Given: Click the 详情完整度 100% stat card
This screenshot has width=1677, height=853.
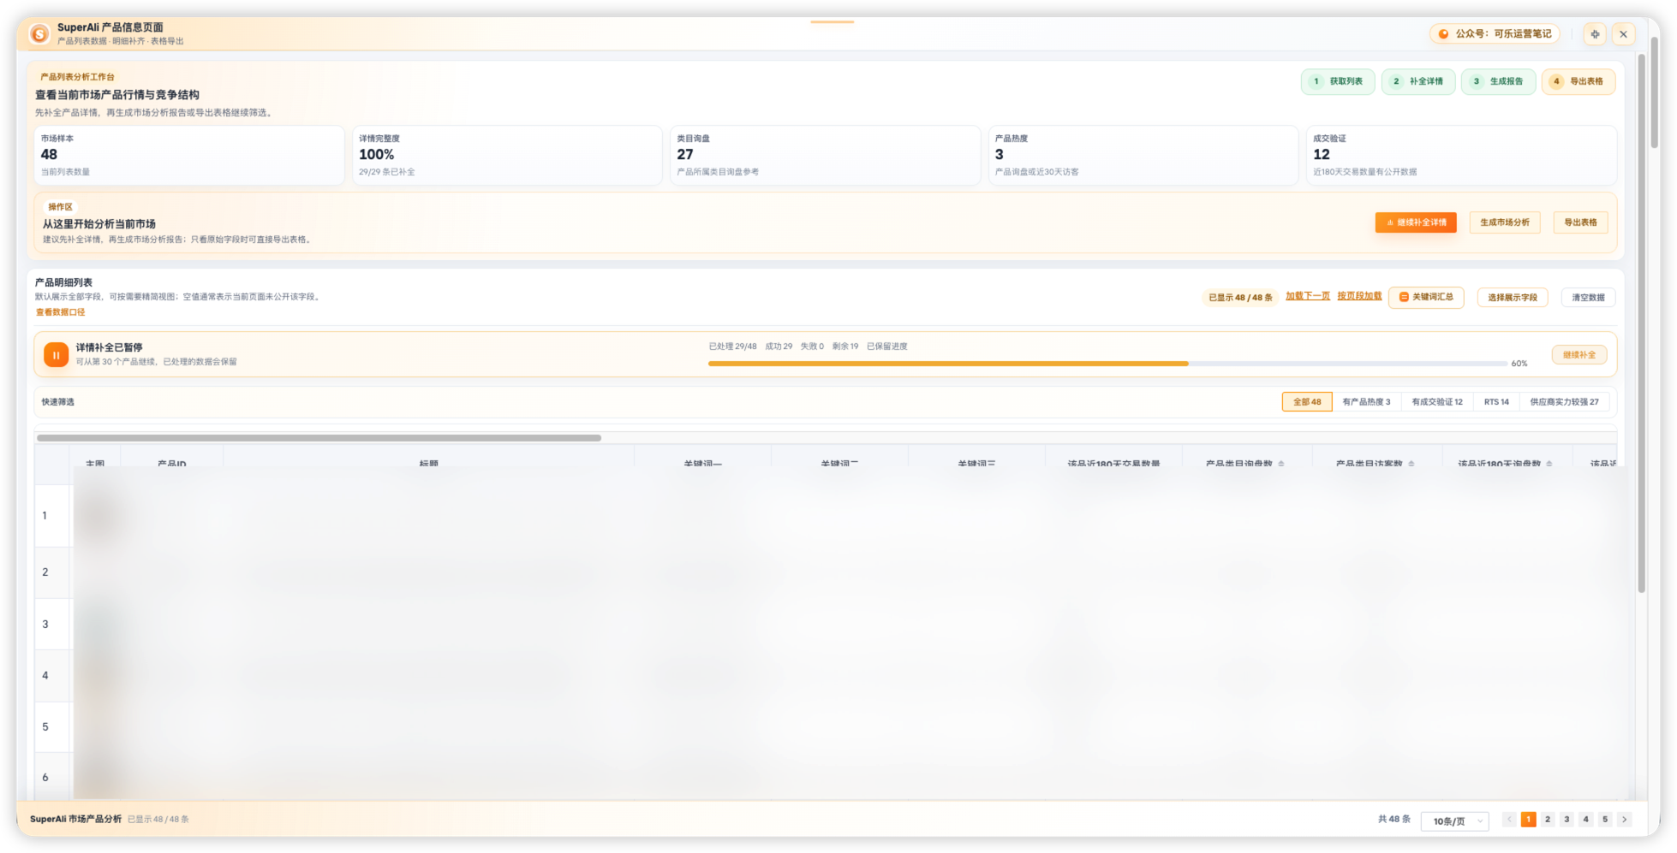Looking at the screenshot, I should 507,155.
